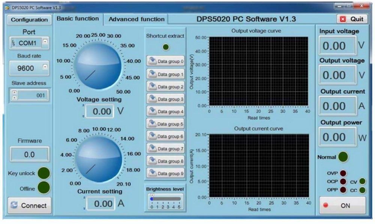
Task: Click the OCP indicator light
Action: click(x=343, y=182)
